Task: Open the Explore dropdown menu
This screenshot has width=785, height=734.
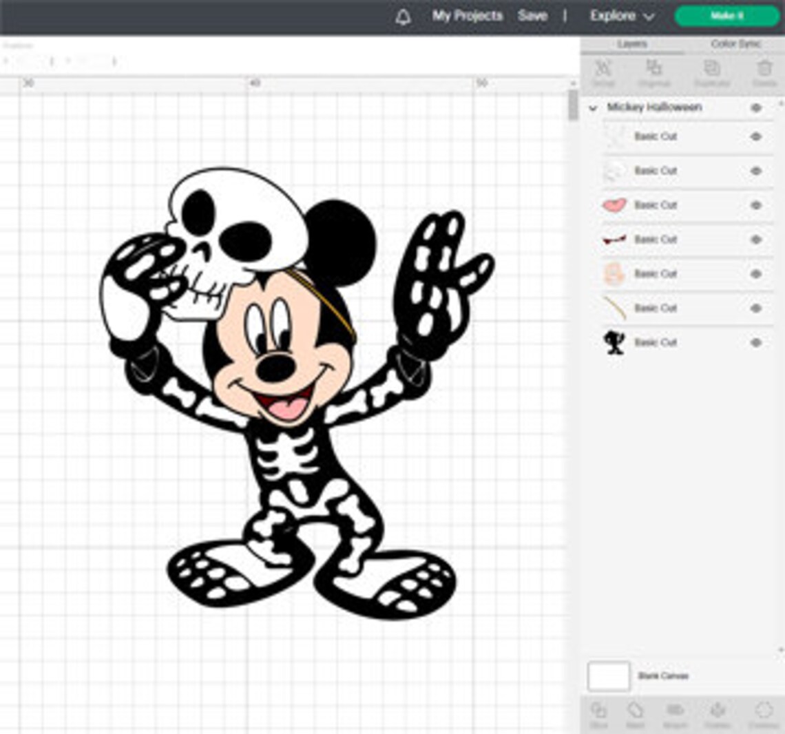Action: (x=618, y=14)
